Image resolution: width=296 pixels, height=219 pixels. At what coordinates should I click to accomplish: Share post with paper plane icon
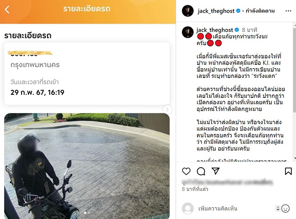215,171
